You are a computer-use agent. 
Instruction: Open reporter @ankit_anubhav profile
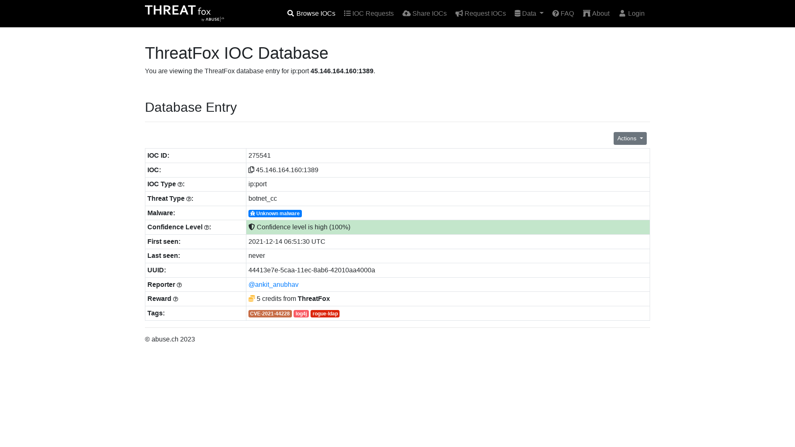pyautogui.click(x=273, y=285)
